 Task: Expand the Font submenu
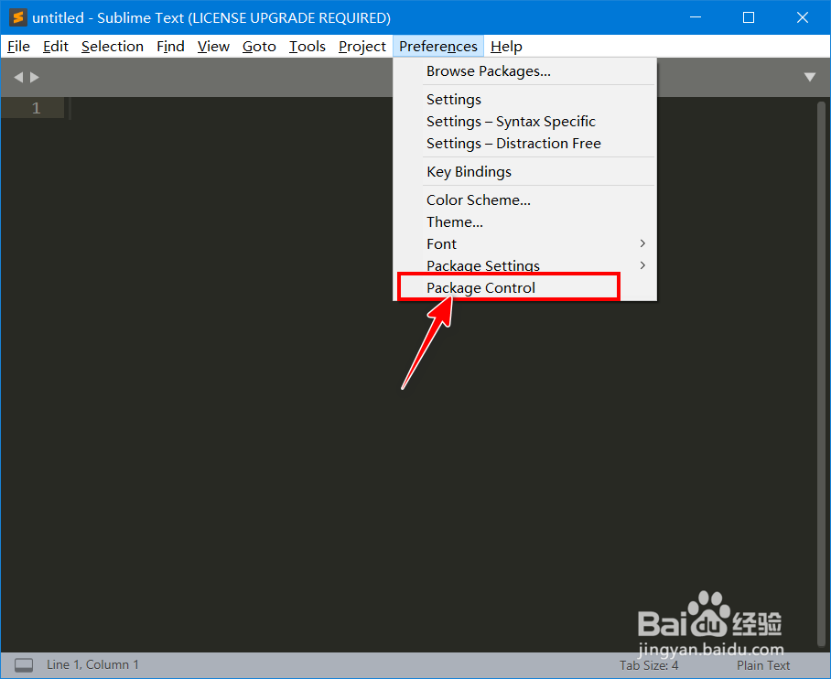(524, 243)
